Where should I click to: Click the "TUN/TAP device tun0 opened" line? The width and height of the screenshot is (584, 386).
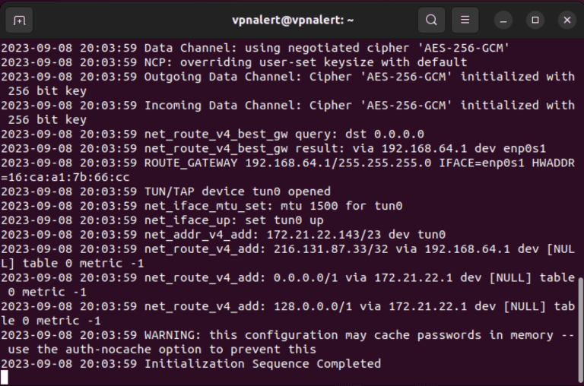click(237, 191)
